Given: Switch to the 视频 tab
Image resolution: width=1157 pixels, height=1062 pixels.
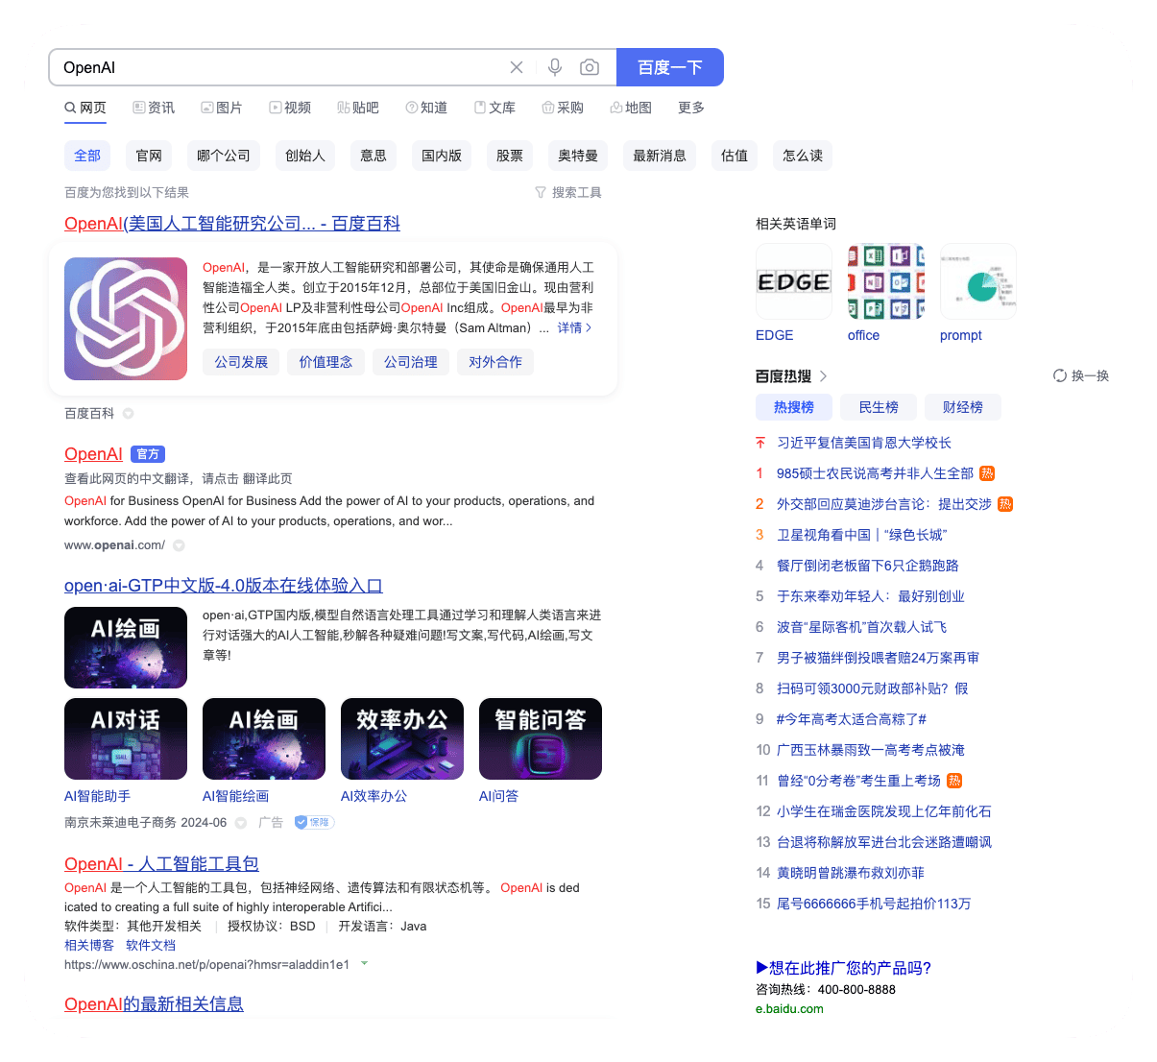Looking at the screenshot, I should pyautogui.click(x=290, y=108).
